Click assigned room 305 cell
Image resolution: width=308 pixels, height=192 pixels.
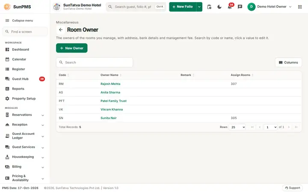(x=234, y=118)
